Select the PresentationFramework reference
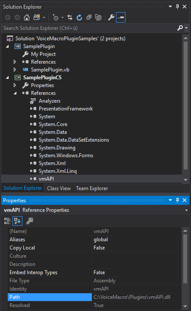Screen dimensions: 191x311 (x=66, y=109)
